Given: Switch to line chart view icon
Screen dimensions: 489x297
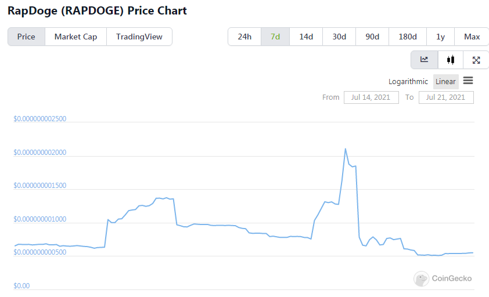Looking at the screenshot, I should (x=424, y=60).
